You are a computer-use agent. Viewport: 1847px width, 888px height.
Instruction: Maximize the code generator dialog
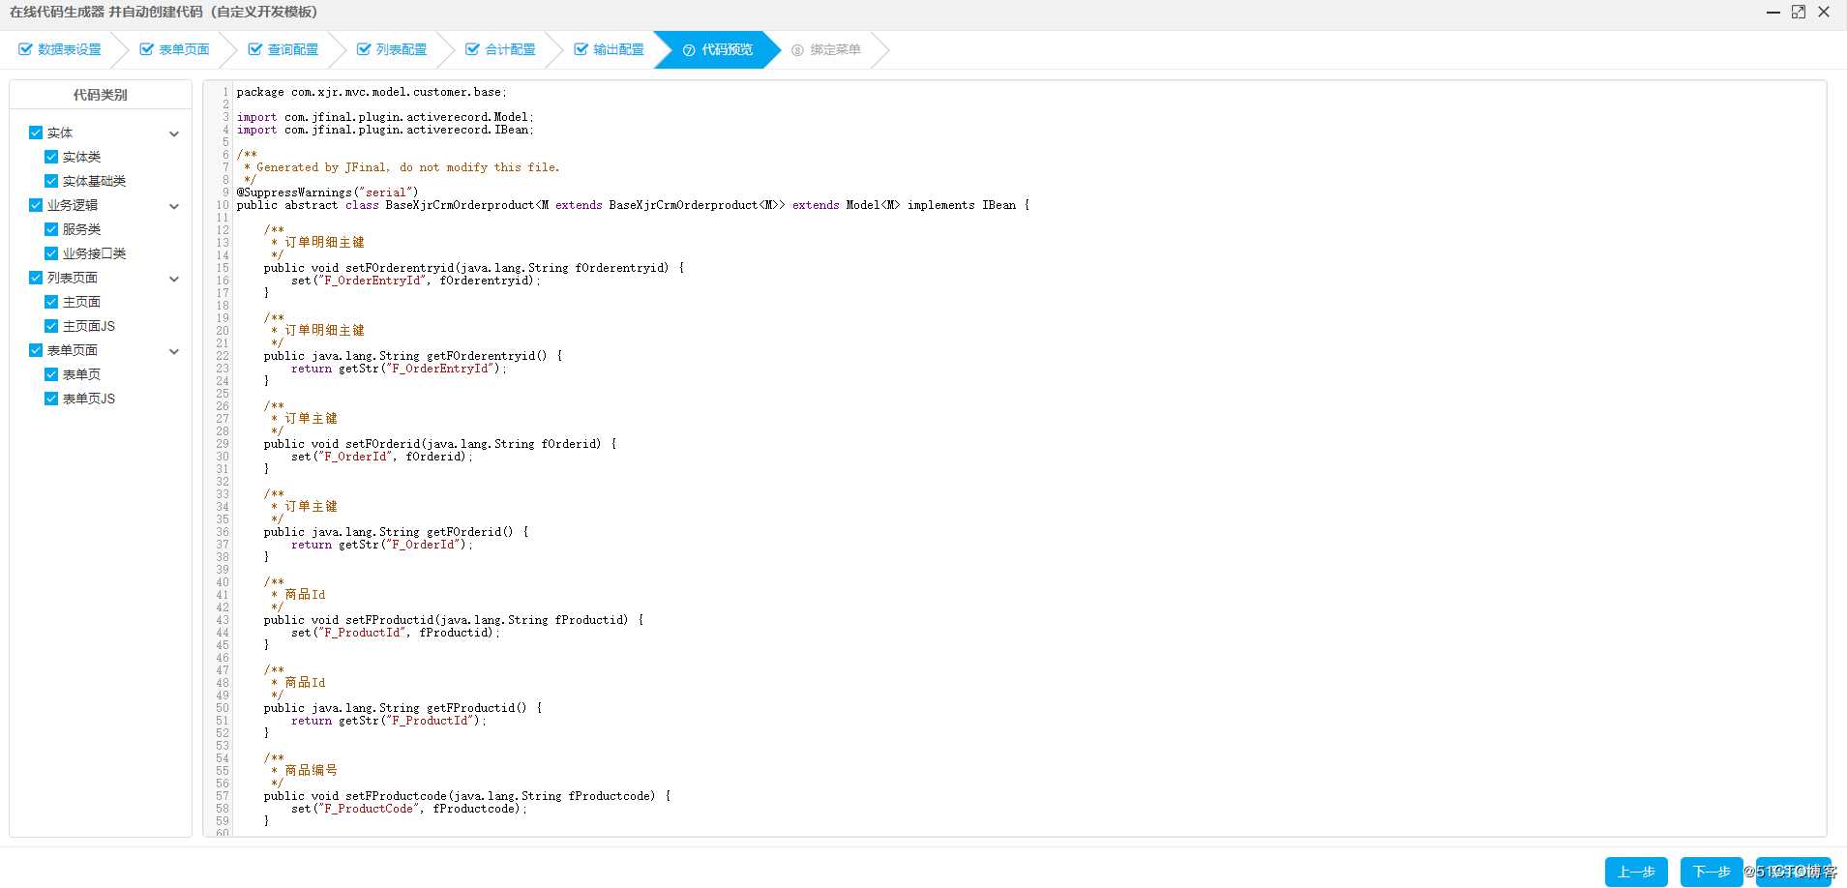click(1799, 12)
